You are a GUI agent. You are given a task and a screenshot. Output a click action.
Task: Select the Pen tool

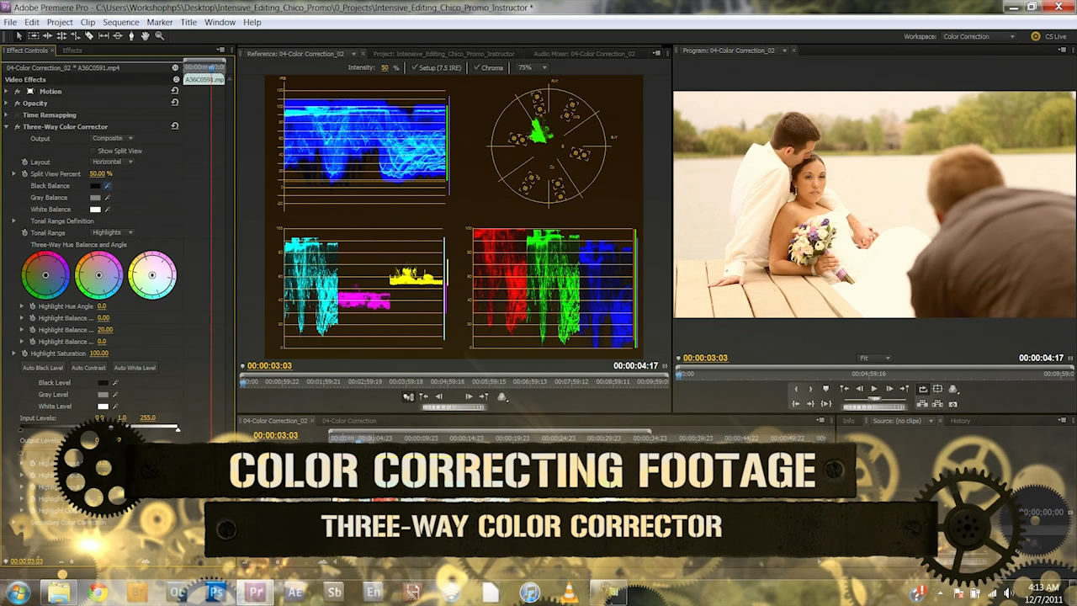(131, 36)
